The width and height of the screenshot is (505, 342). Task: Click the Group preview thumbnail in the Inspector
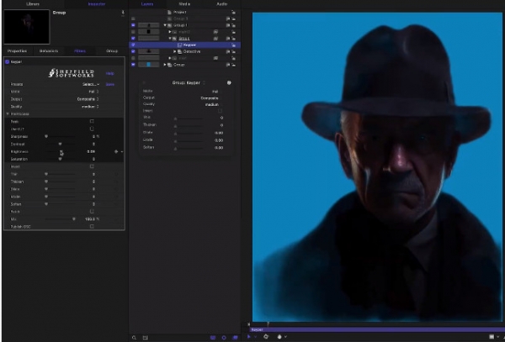point(27,27)
